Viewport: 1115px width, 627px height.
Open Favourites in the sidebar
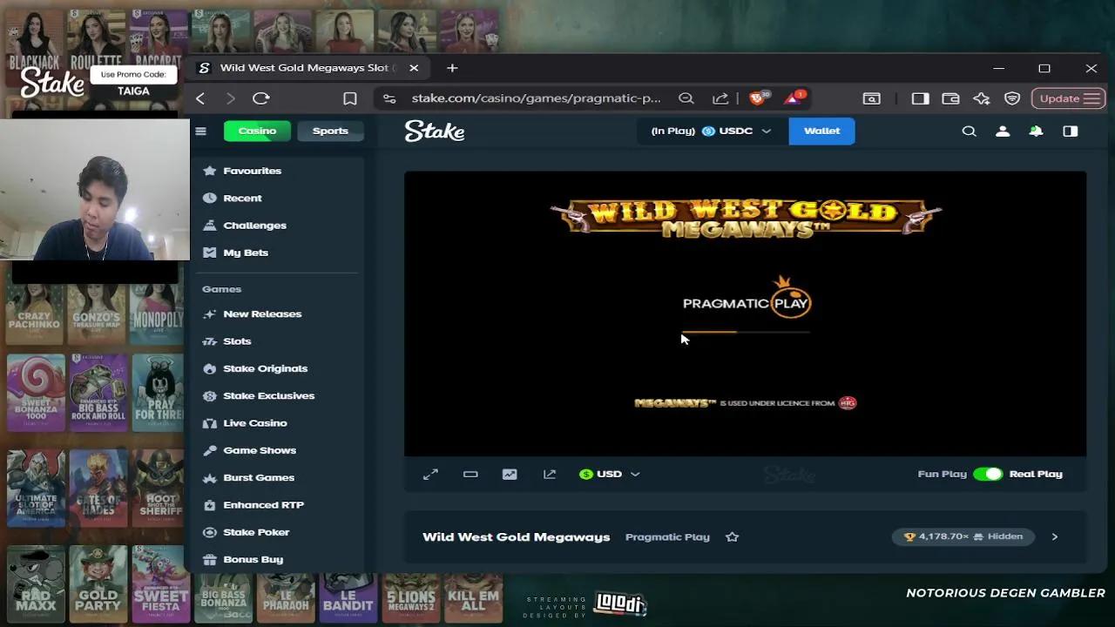pos(252,171)
